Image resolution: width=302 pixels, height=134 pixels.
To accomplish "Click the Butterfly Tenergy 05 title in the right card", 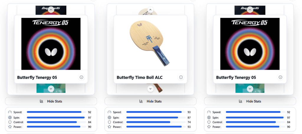I will pyautogui.click(x=236, y=78).
